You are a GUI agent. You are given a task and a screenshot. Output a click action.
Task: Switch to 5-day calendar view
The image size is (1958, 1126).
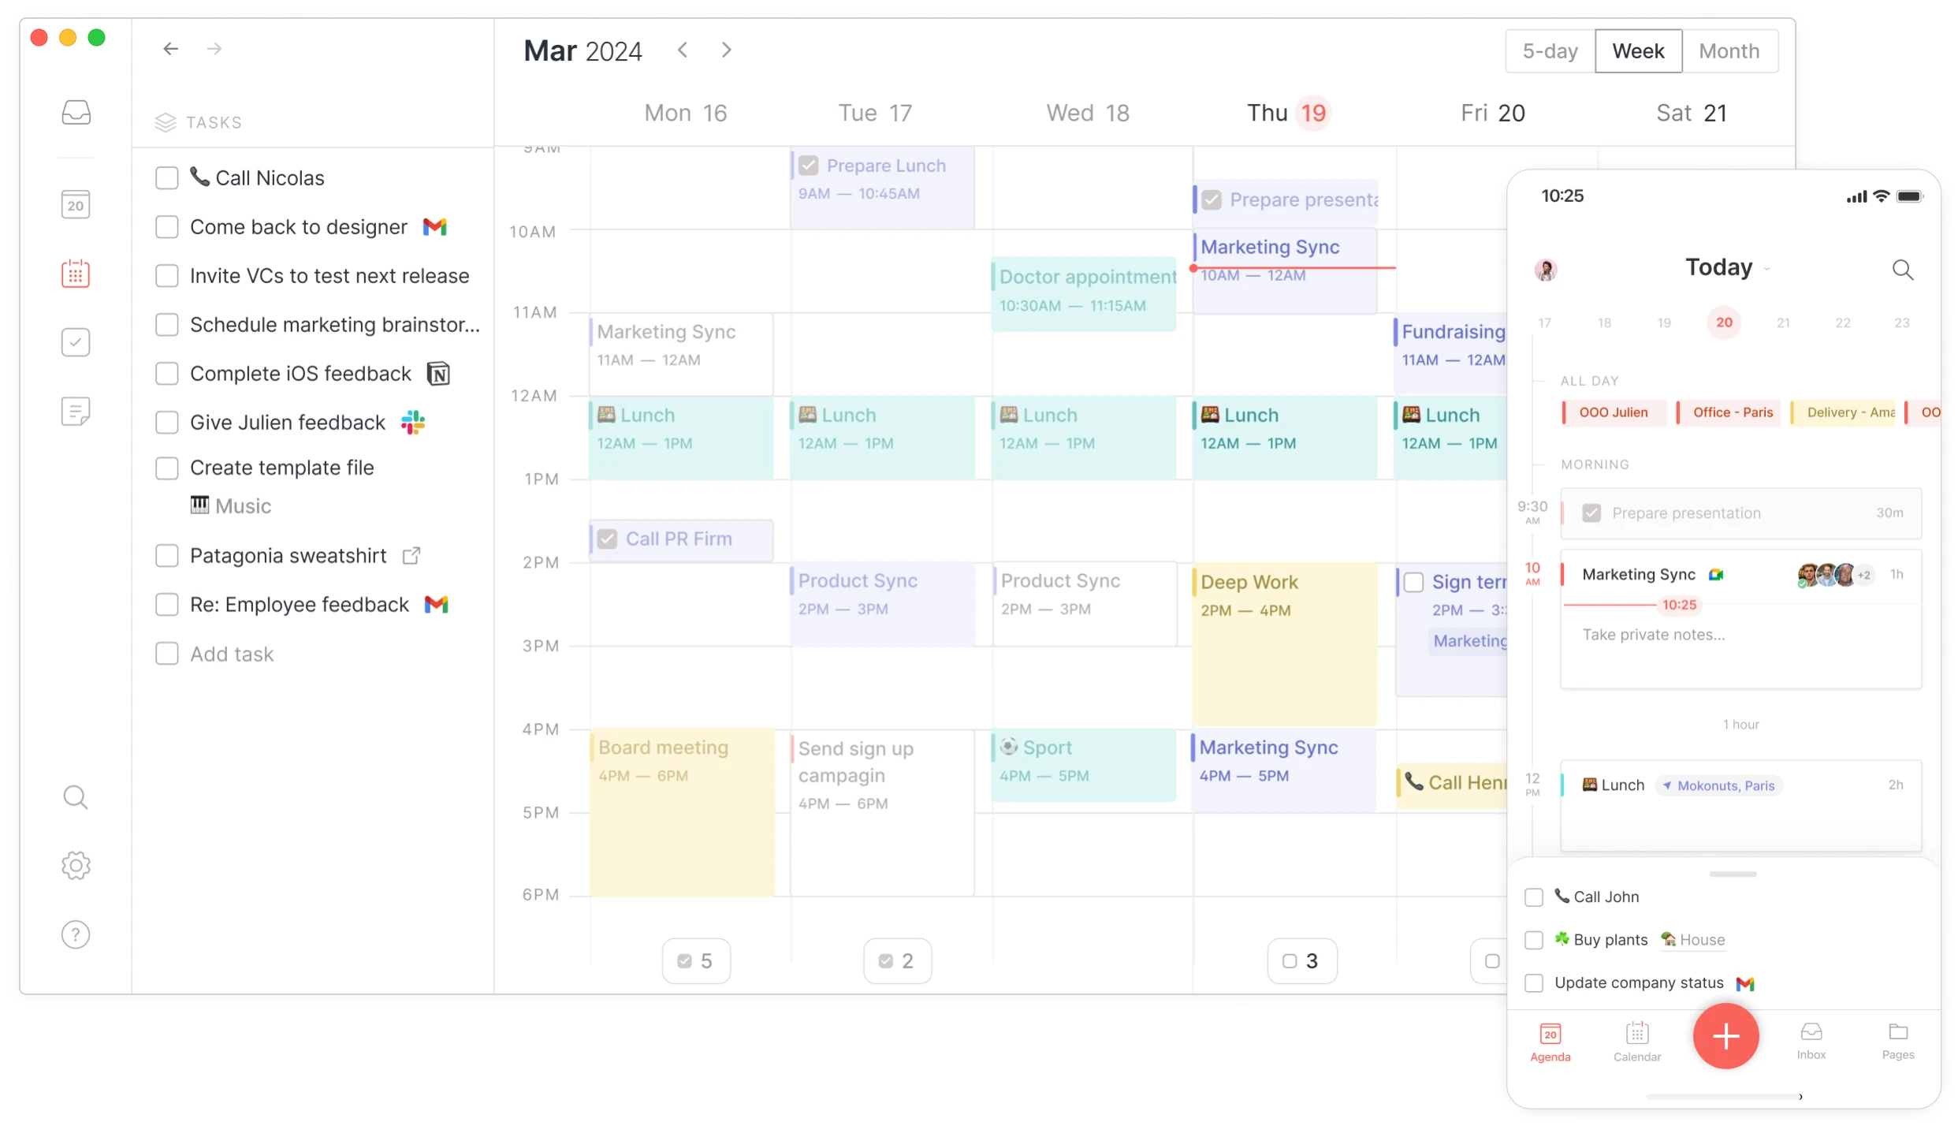tap(1550, 51)
